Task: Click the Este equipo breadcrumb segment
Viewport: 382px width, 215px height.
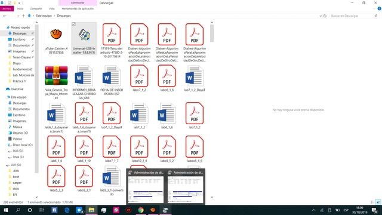Action: 44,16
